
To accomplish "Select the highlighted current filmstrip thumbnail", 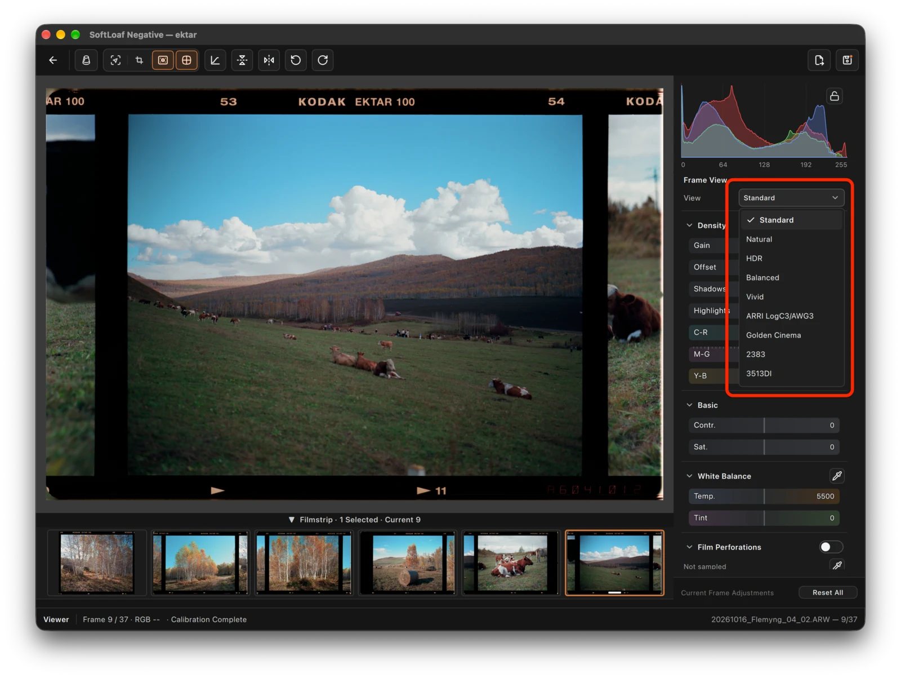I will click(614, 563).
